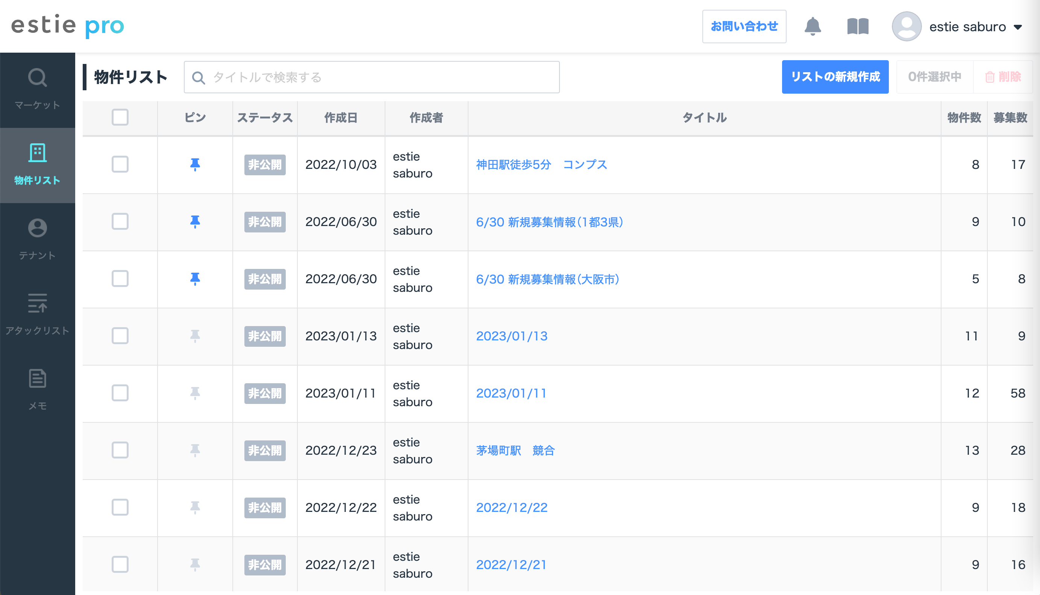Unpin the 神田駅徒歩5分 コンプス list

pos(195,165)
